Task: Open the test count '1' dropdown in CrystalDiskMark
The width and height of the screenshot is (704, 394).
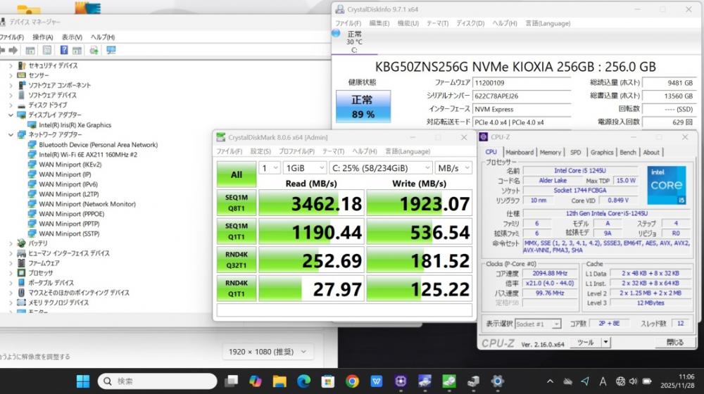Action: (x=270, y=168)
